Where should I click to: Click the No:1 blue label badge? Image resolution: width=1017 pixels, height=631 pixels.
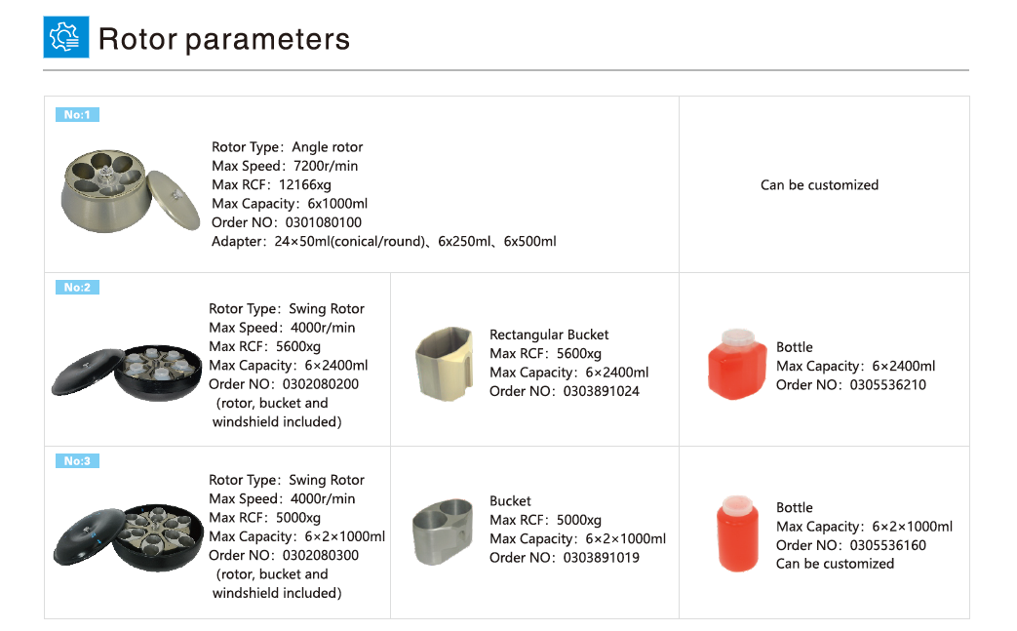point(77,115)
